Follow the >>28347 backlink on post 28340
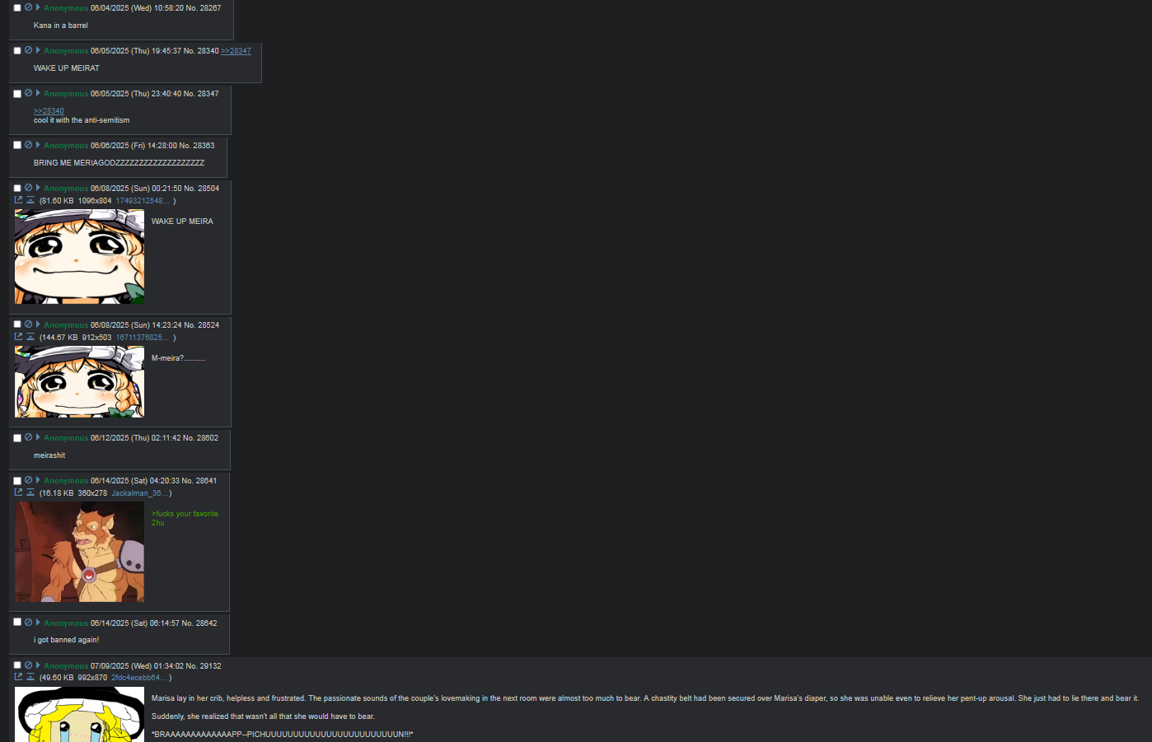The width and height of the screenshot is (1152, 742). (236, 51)
